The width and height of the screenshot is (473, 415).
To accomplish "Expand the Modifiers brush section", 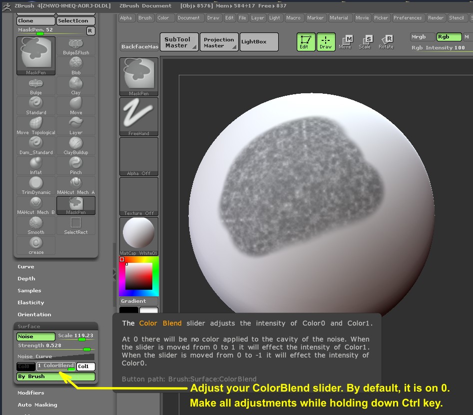I will pyautogui.click(x=31, y=393).
